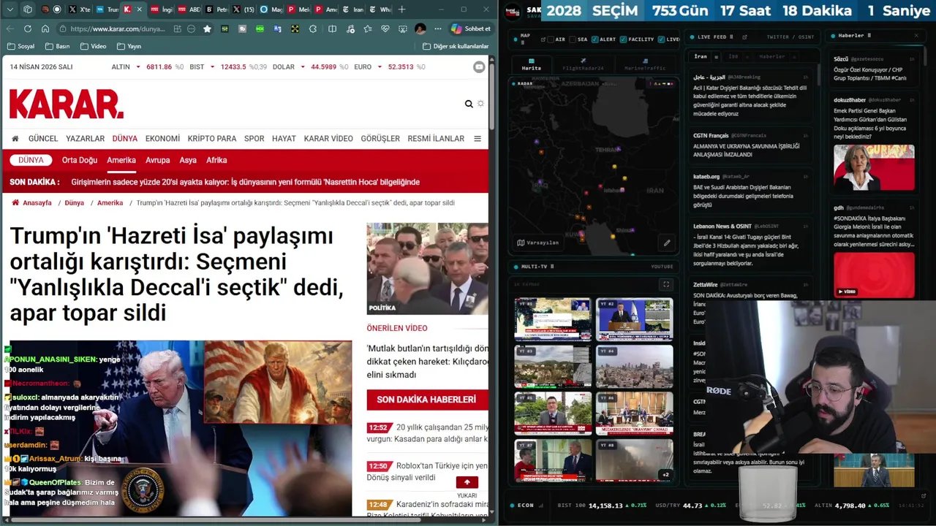Select the Orta Doğu subcategory
Screen dimensions: 936x526
[80, 160]
